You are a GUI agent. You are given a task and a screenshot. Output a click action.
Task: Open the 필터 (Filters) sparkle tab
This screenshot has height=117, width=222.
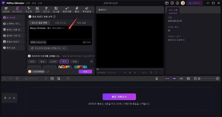click(77, 10)
